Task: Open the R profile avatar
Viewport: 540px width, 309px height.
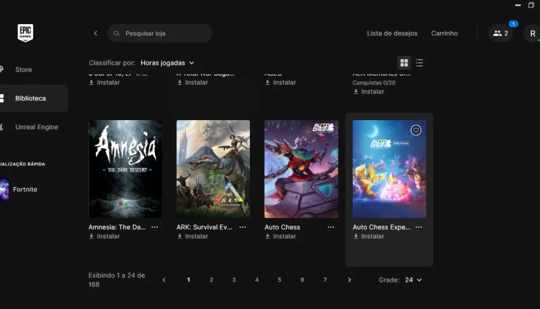Action: pyautogui.click(x=532, y=33)
